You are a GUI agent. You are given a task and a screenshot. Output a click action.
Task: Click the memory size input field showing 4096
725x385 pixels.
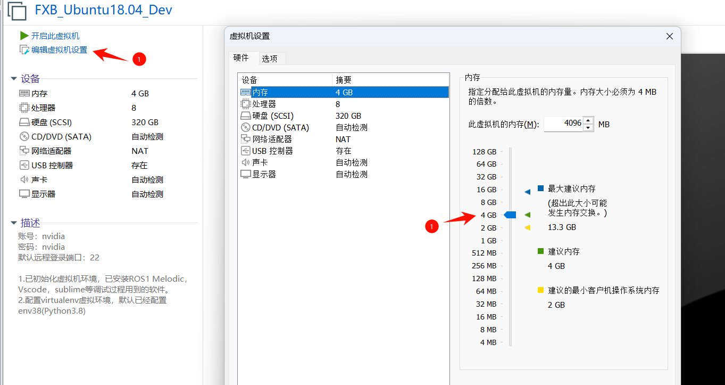(x=563, y=124)
